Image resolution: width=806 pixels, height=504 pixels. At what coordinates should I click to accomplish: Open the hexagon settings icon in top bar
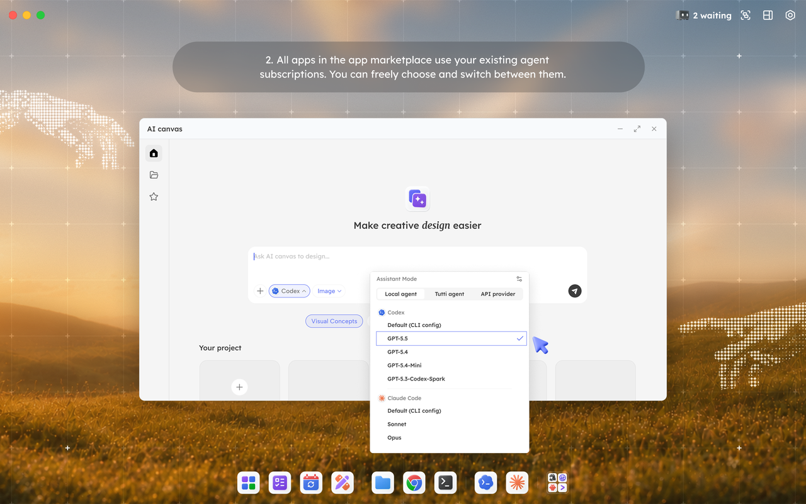(x=790, y=15)
